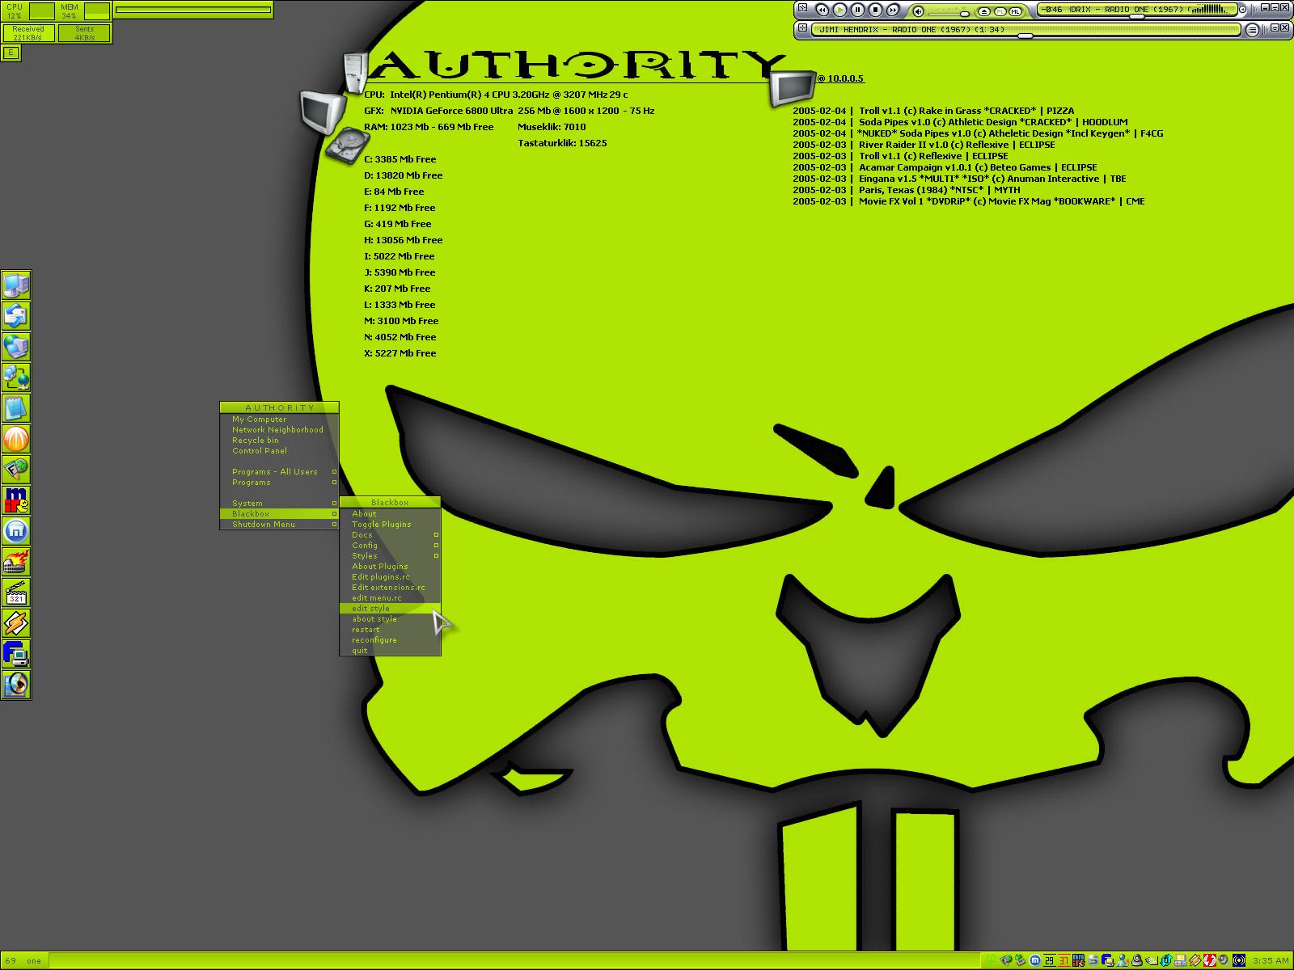Launch the BitComet orange globe icon
The width and height of the screenshot is (1294, 970).
(x=16, y=438)
